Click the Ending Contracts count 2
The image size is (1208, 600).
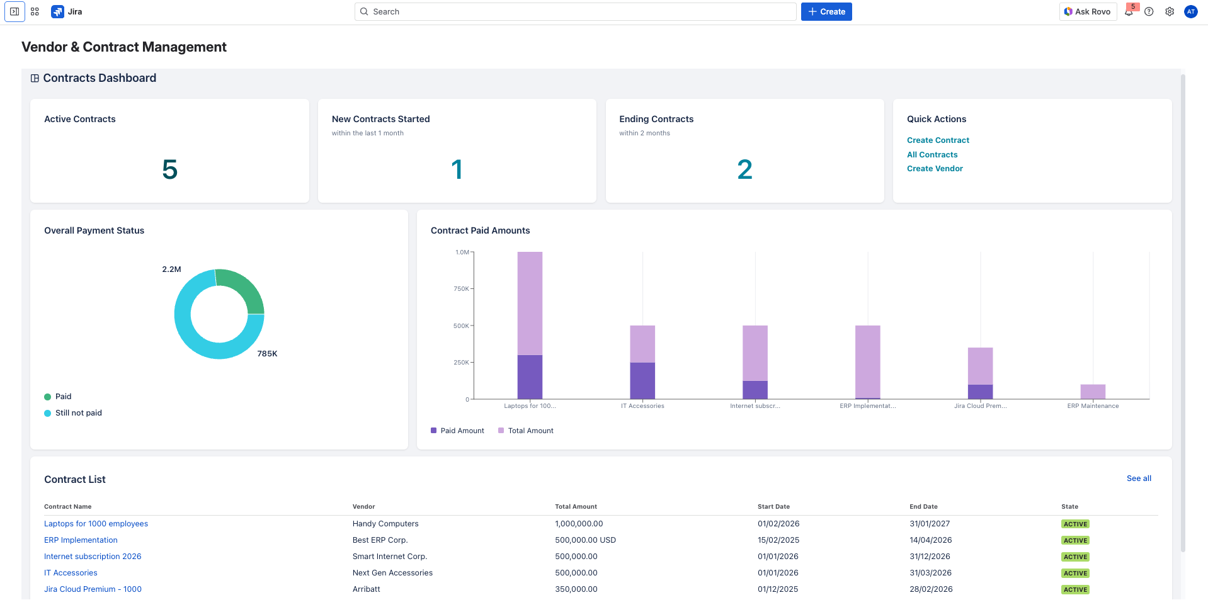[744, 169]
